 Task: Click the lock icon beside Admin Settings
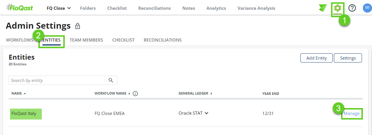click(77, 26)
